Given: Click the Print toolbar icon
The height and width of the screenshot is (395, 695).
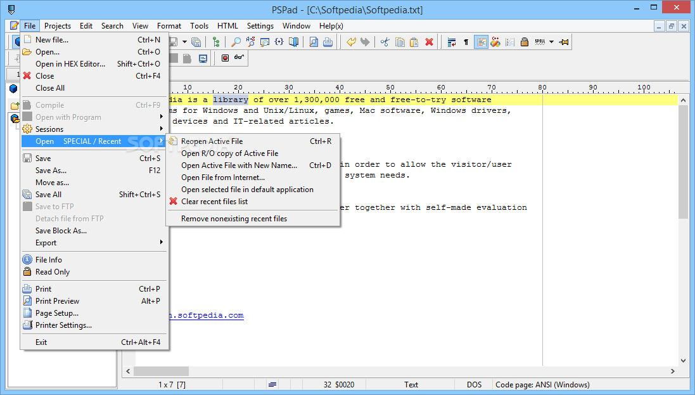Looking at the screenshot, I should point(328,42).
